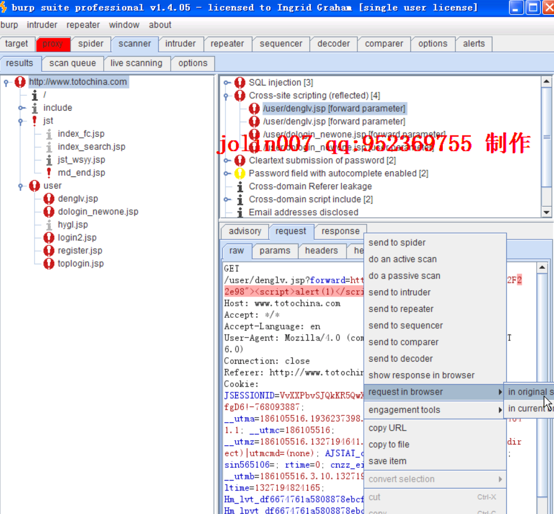554x514 pixels.
Task: Open the decoder tool tab
Action: pyautogui.click(x=334, y=44)
